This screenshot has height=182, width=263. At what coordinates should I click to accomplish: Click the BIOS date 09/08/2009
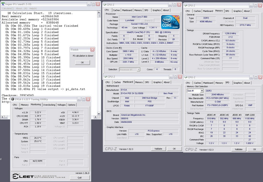point(149,122)
